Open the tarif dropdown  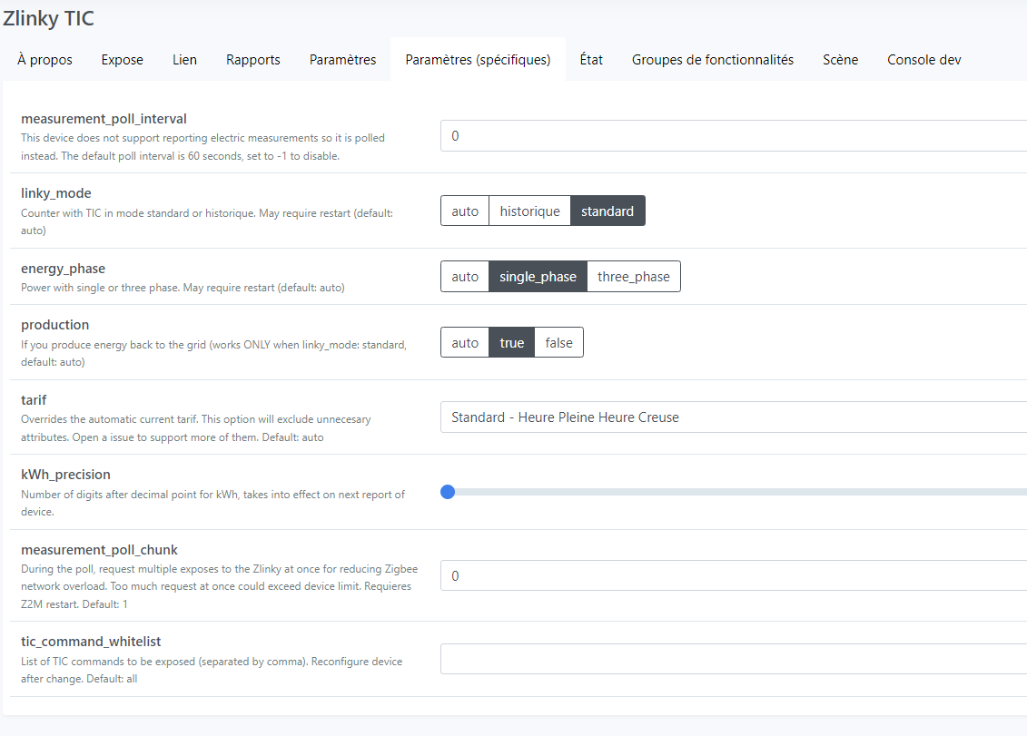click(x=734, y=417)
